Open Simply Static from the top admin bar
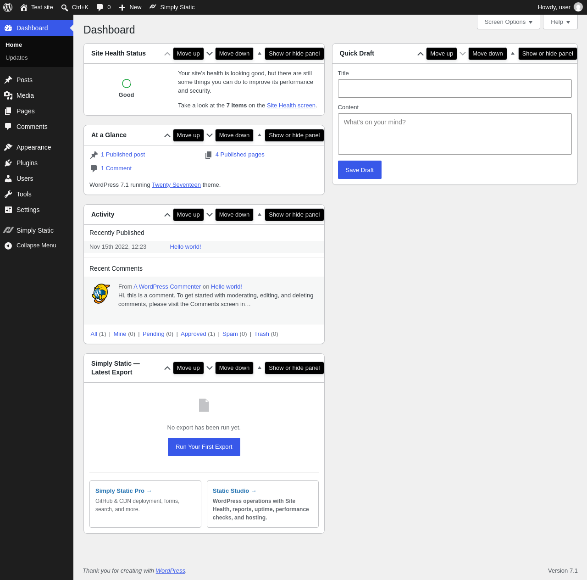This screenshot has height=580, width=587. click(x=172, y=7)
